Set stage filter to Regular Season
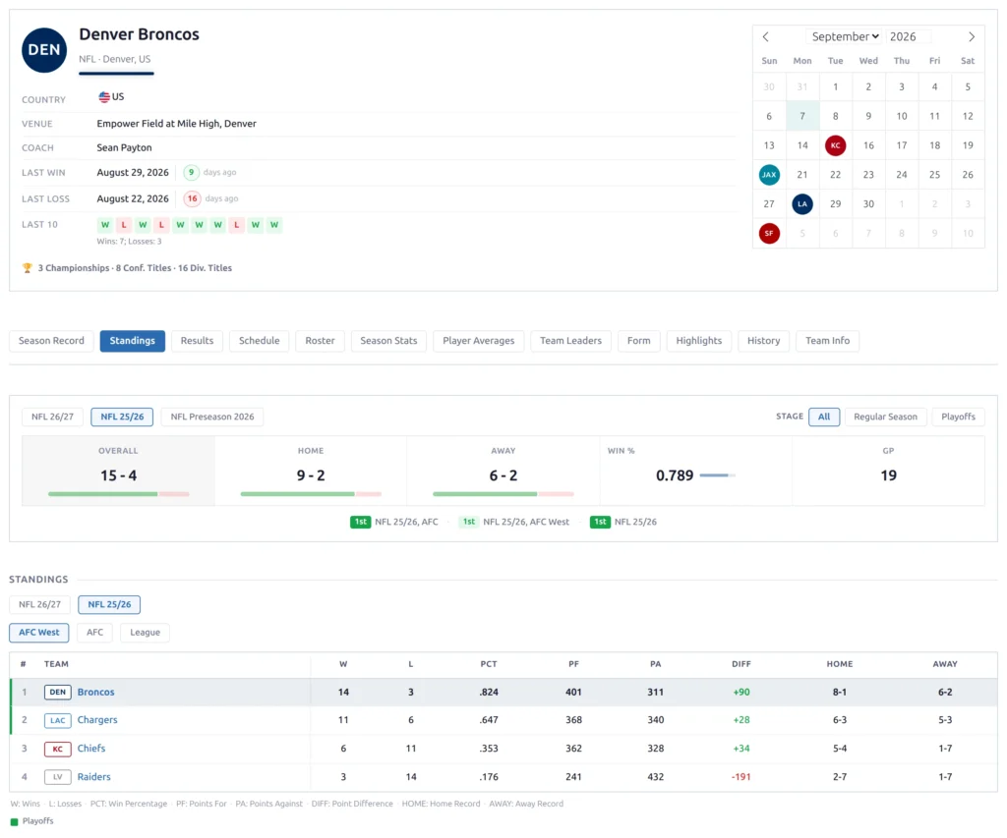Image resolution: width=1007 pixels, height=838 pixels. pyautogui.click(x=886, y=418)
